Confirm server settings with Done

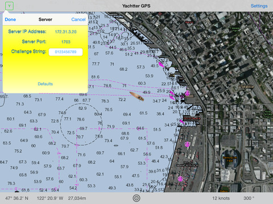click(10, 19)
